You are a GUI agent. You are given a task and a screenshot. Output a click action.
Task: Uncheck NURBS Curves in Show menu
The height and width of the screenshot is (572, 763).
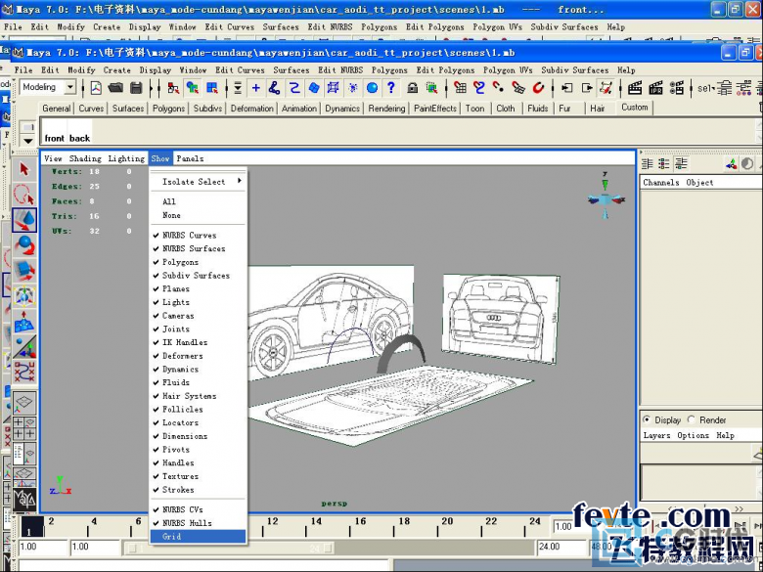[198, 236]
